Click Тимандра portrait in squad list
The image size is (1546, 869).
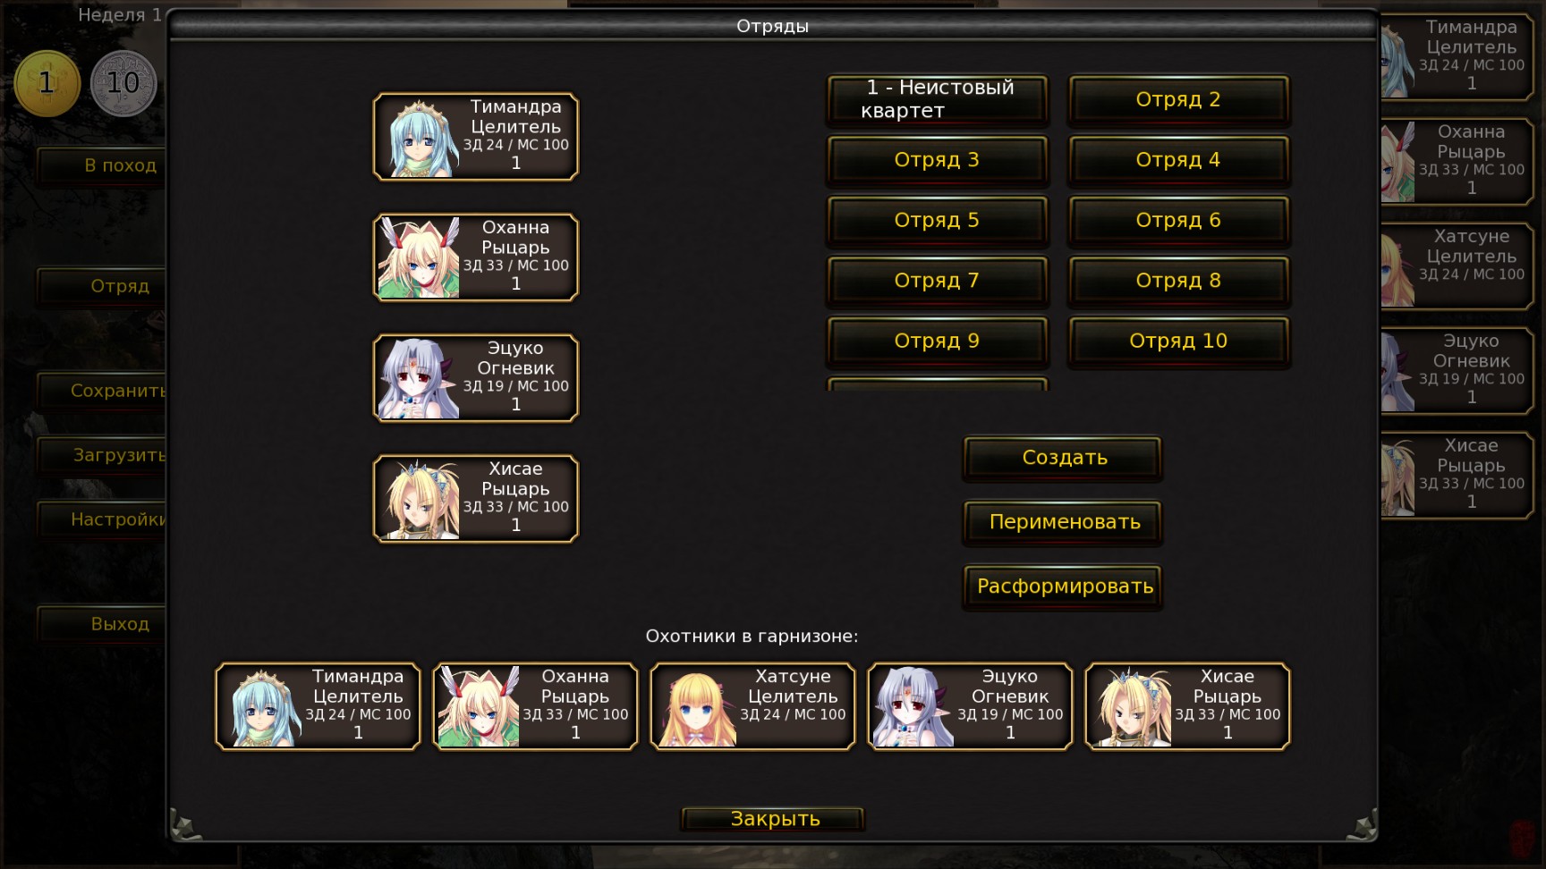(419, 138)
